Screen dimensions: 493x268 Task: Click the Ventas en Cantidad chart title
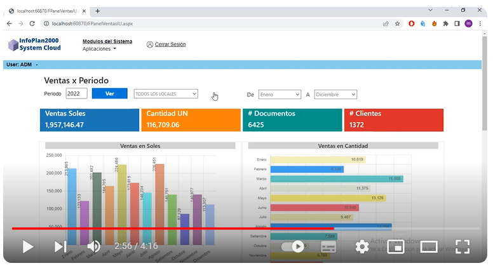[x=342, y=146]
